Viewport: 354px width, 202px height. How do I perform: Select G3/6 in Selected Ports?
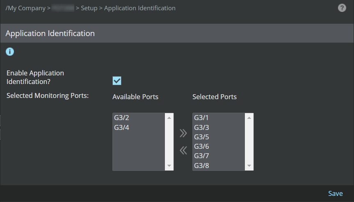219,146
